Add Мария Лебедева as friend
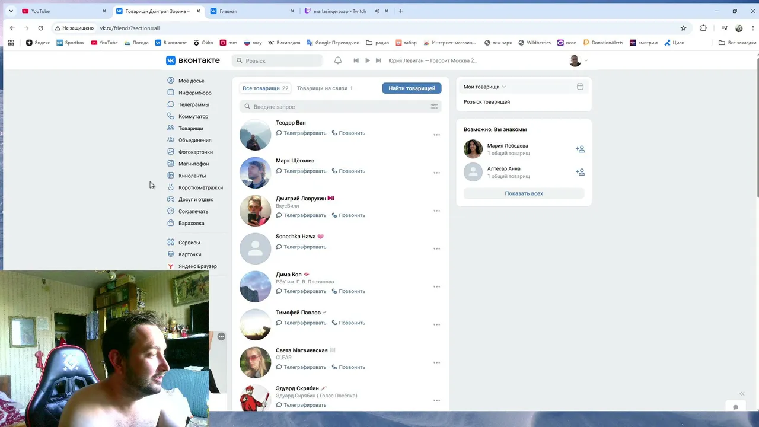The image size is (759, 427). tap(580, 149)
